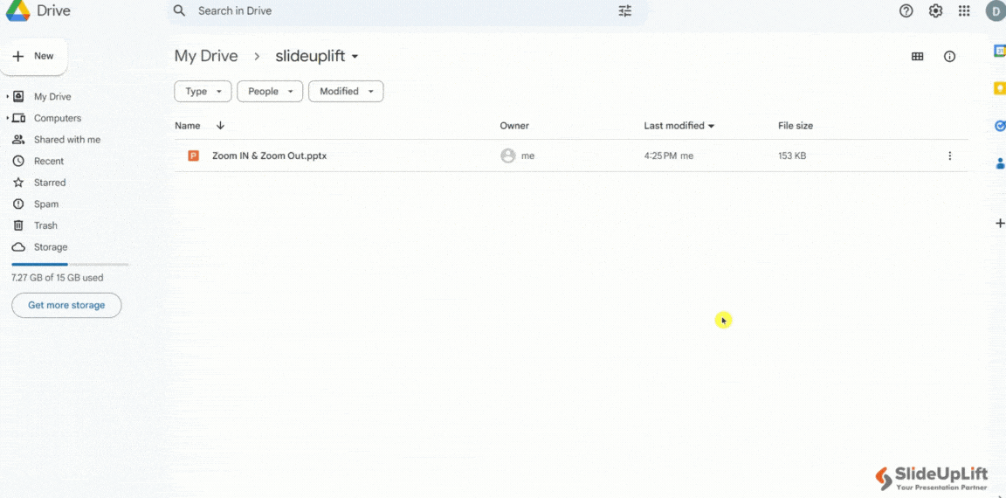Click the plus Get add-ons icon
The width and height of the screenshot is (1006, 498).
coord(1000,224)
